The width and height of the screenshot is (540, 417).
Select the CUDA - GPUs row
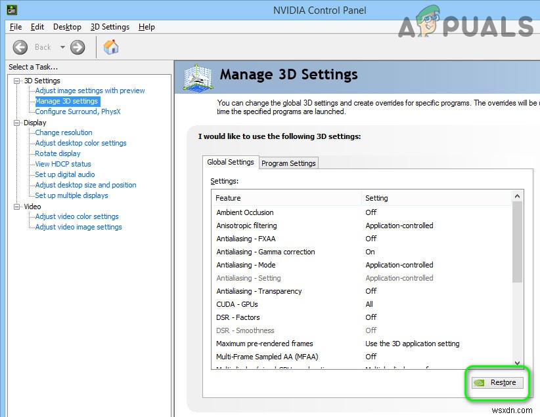362,304
